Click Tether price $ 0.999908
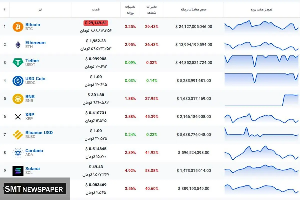 96,59
